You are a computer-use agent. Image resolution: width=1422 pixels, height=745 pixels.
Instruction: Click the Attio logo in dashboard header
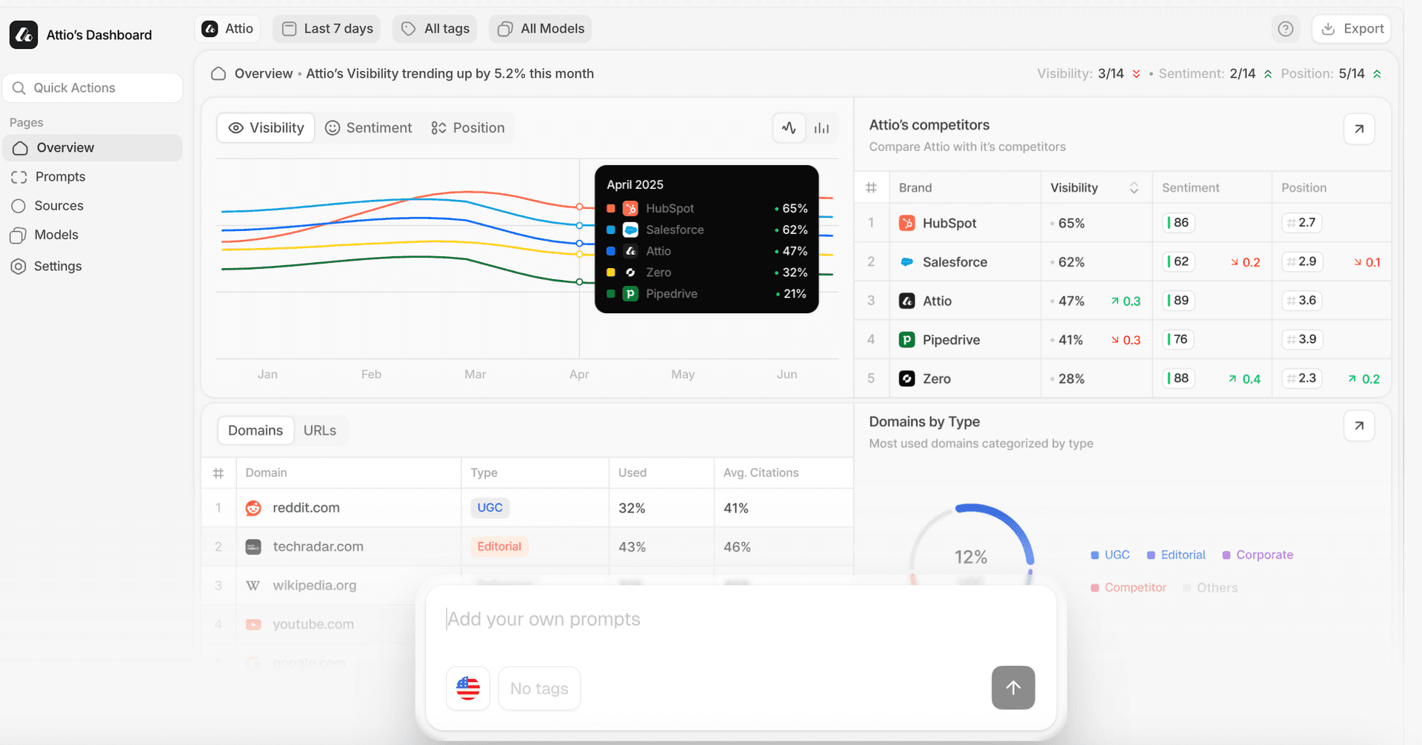[24, 35]
